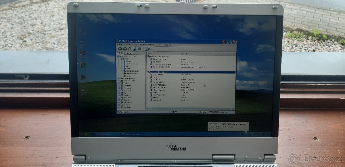345x167 pixels.
Task: Open the Zpráva report button in toolbar
Action: click(x=150, y=49)
